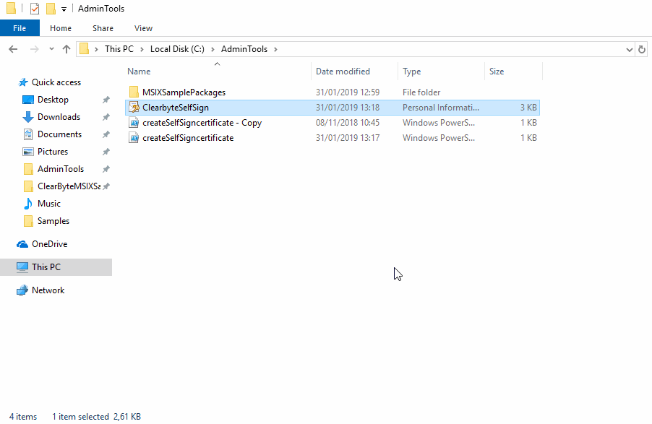Click the pin icon next to Pictures
Image resolution: width=652 pixels, height=424 pixels.
106,152
